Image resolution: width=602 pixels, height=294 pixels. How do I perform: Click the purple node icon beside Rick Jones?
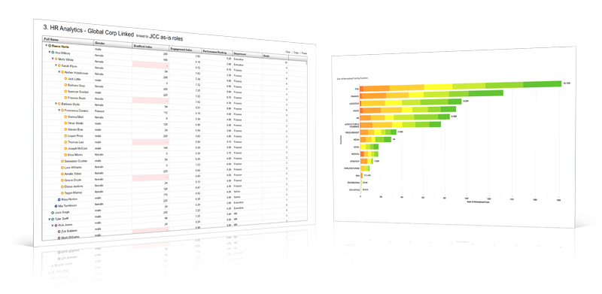pos(56,225)
